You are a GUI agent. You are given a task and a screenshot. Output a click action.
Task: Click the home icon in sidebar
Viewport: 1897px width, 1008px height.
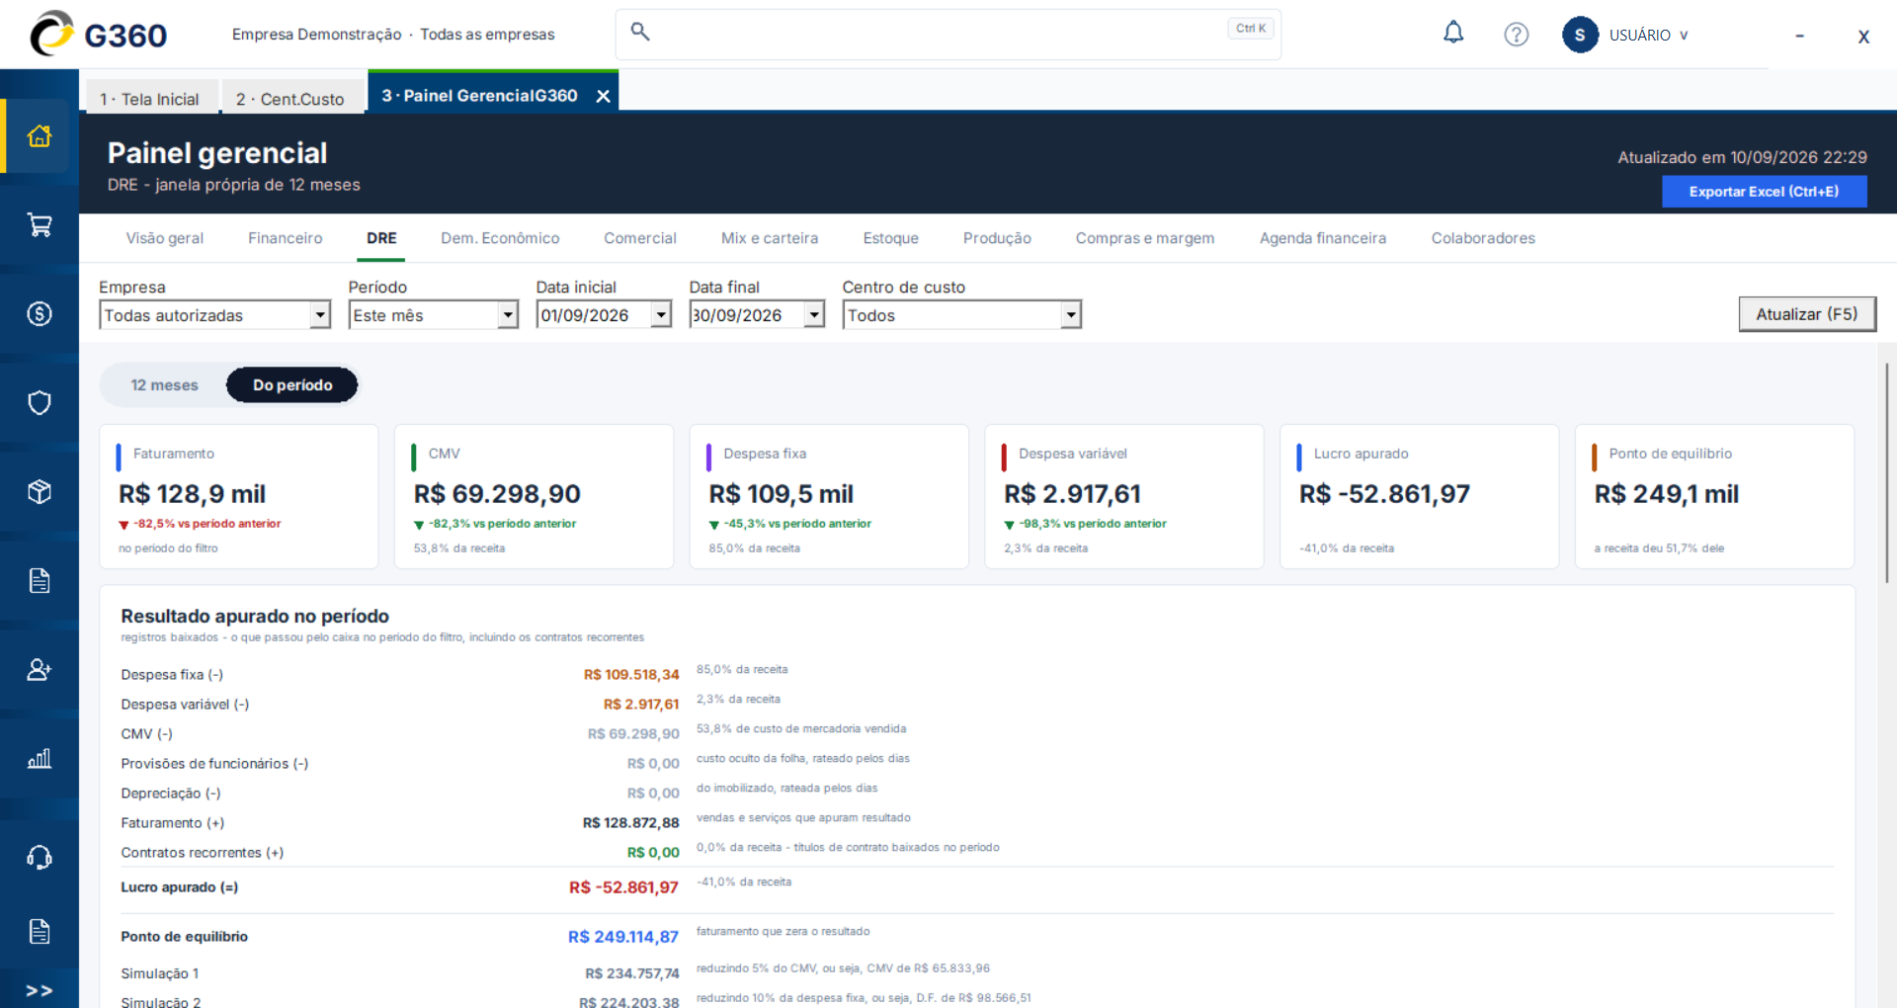(x=40, y=136)
